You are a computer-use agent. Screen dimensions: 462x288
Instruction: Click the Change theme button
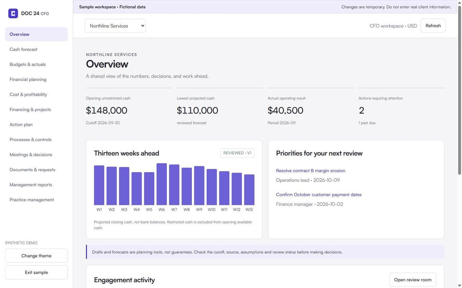tap(36, 256)
